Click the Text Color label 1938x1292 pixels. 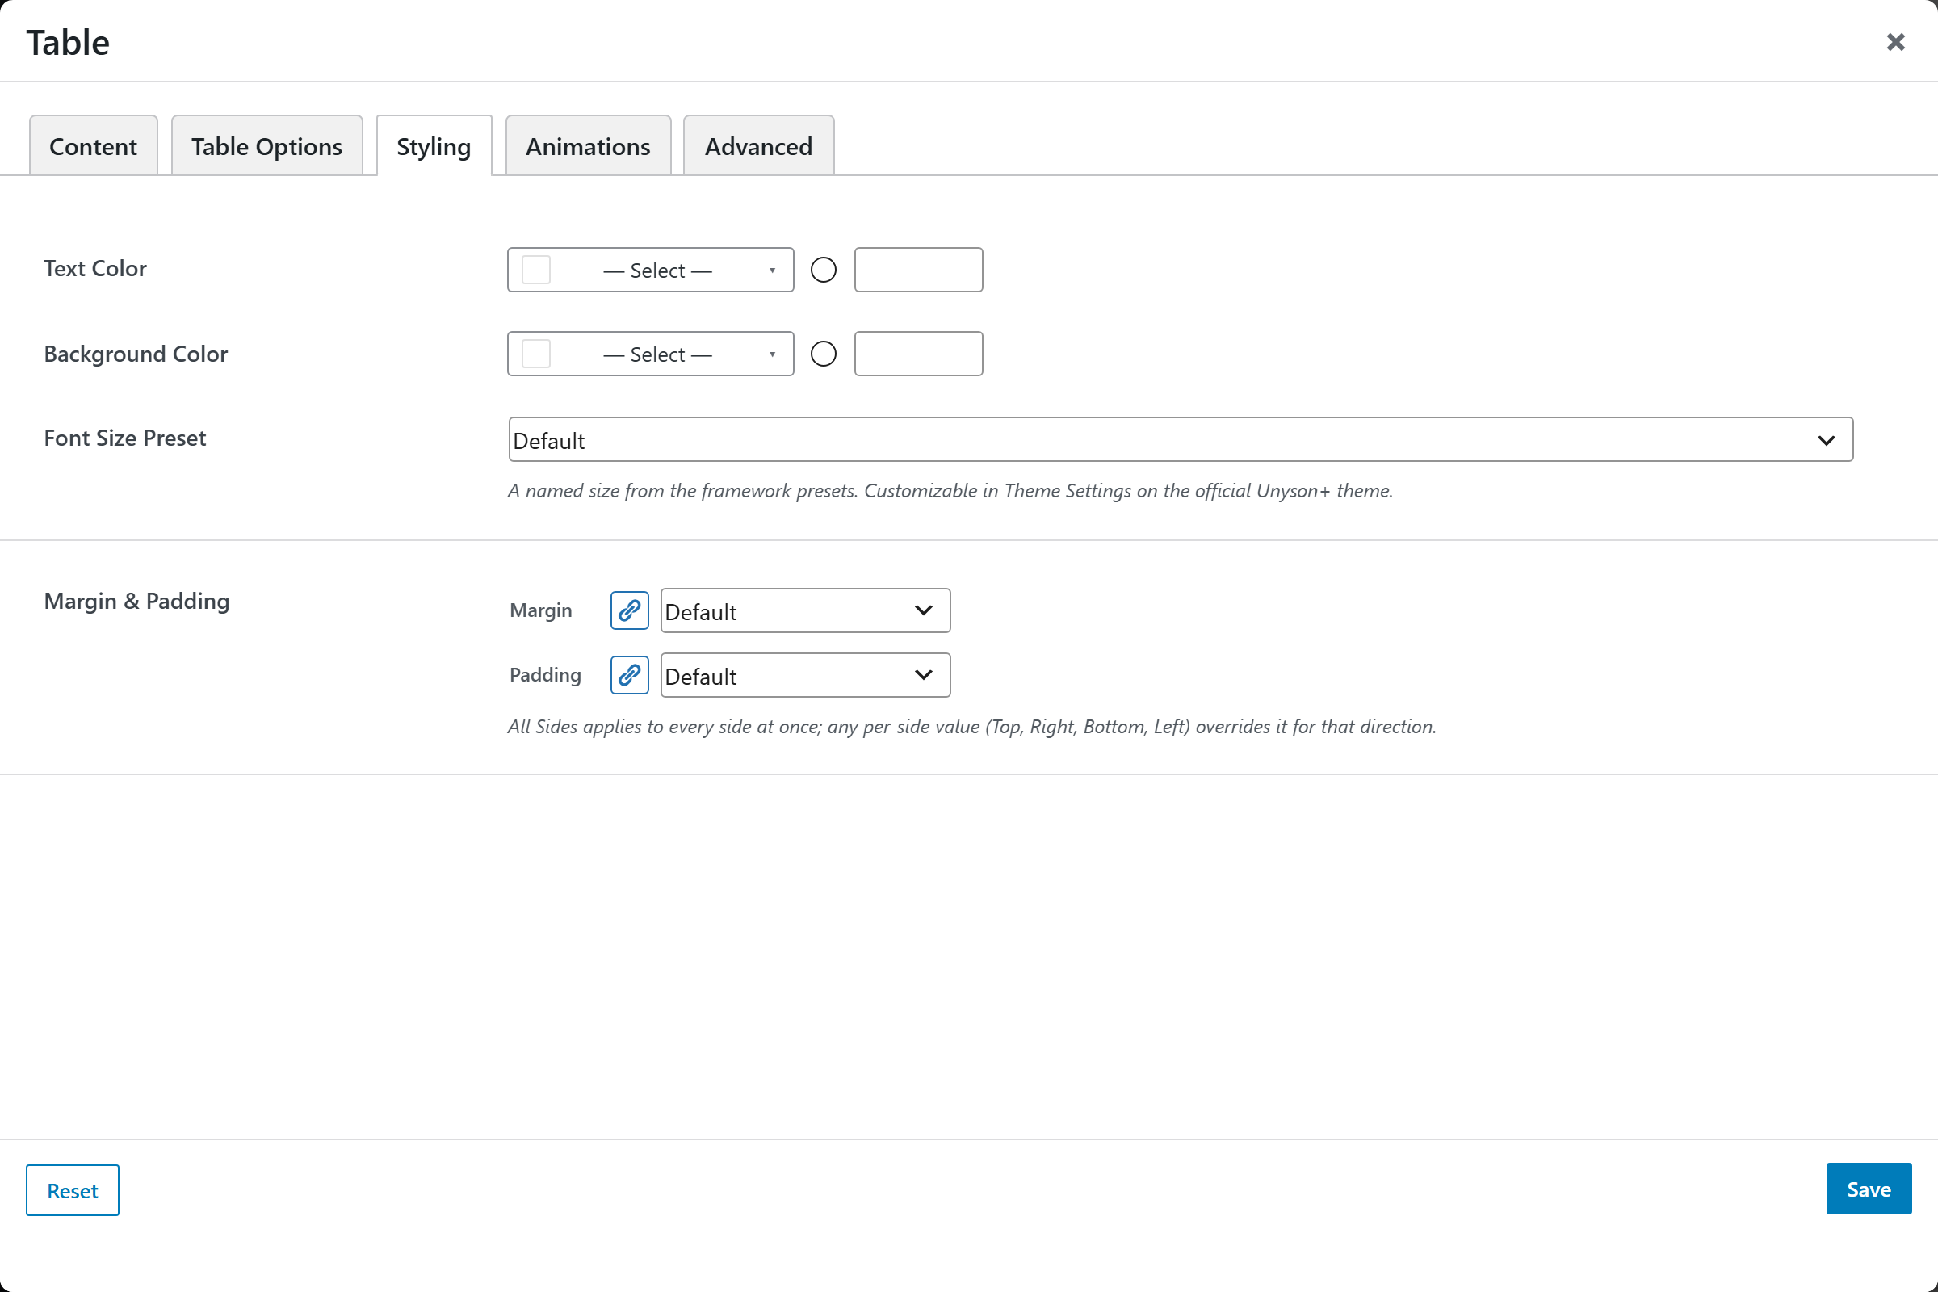tap(95, 268)
